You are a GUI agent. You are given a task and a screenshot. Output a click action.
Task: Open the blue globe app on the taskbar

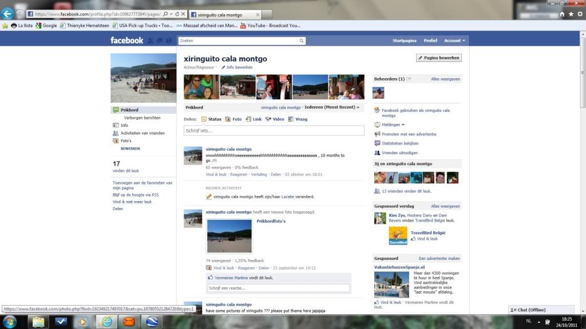click(152, 322)
